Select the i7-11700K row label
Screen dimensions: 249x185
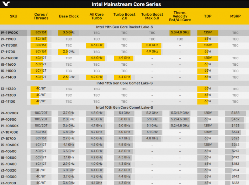9,45
